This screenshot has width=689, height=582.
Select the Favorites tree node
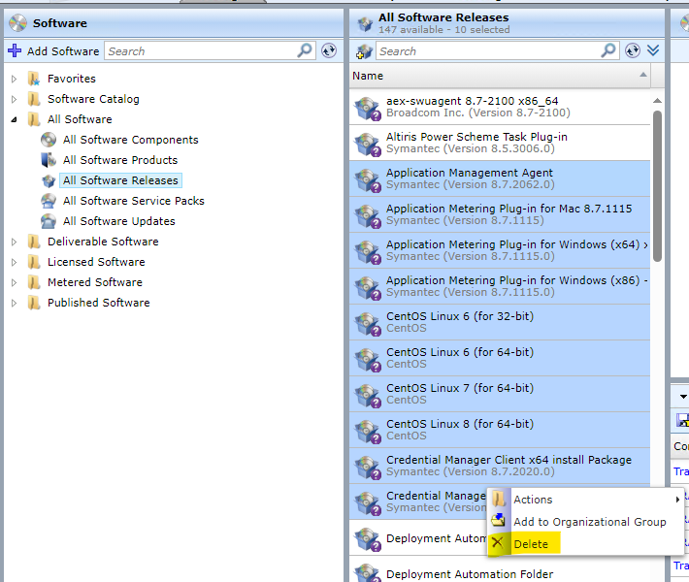click(x=72, y=79)
